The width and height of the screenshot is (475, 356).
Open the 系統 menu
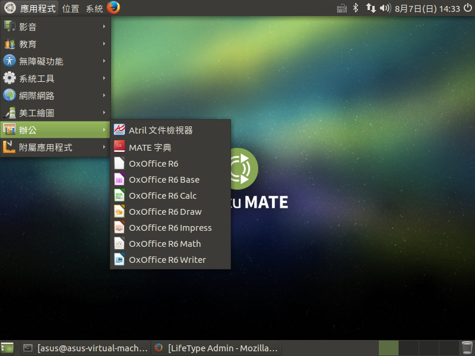click(x=94, y=8)
